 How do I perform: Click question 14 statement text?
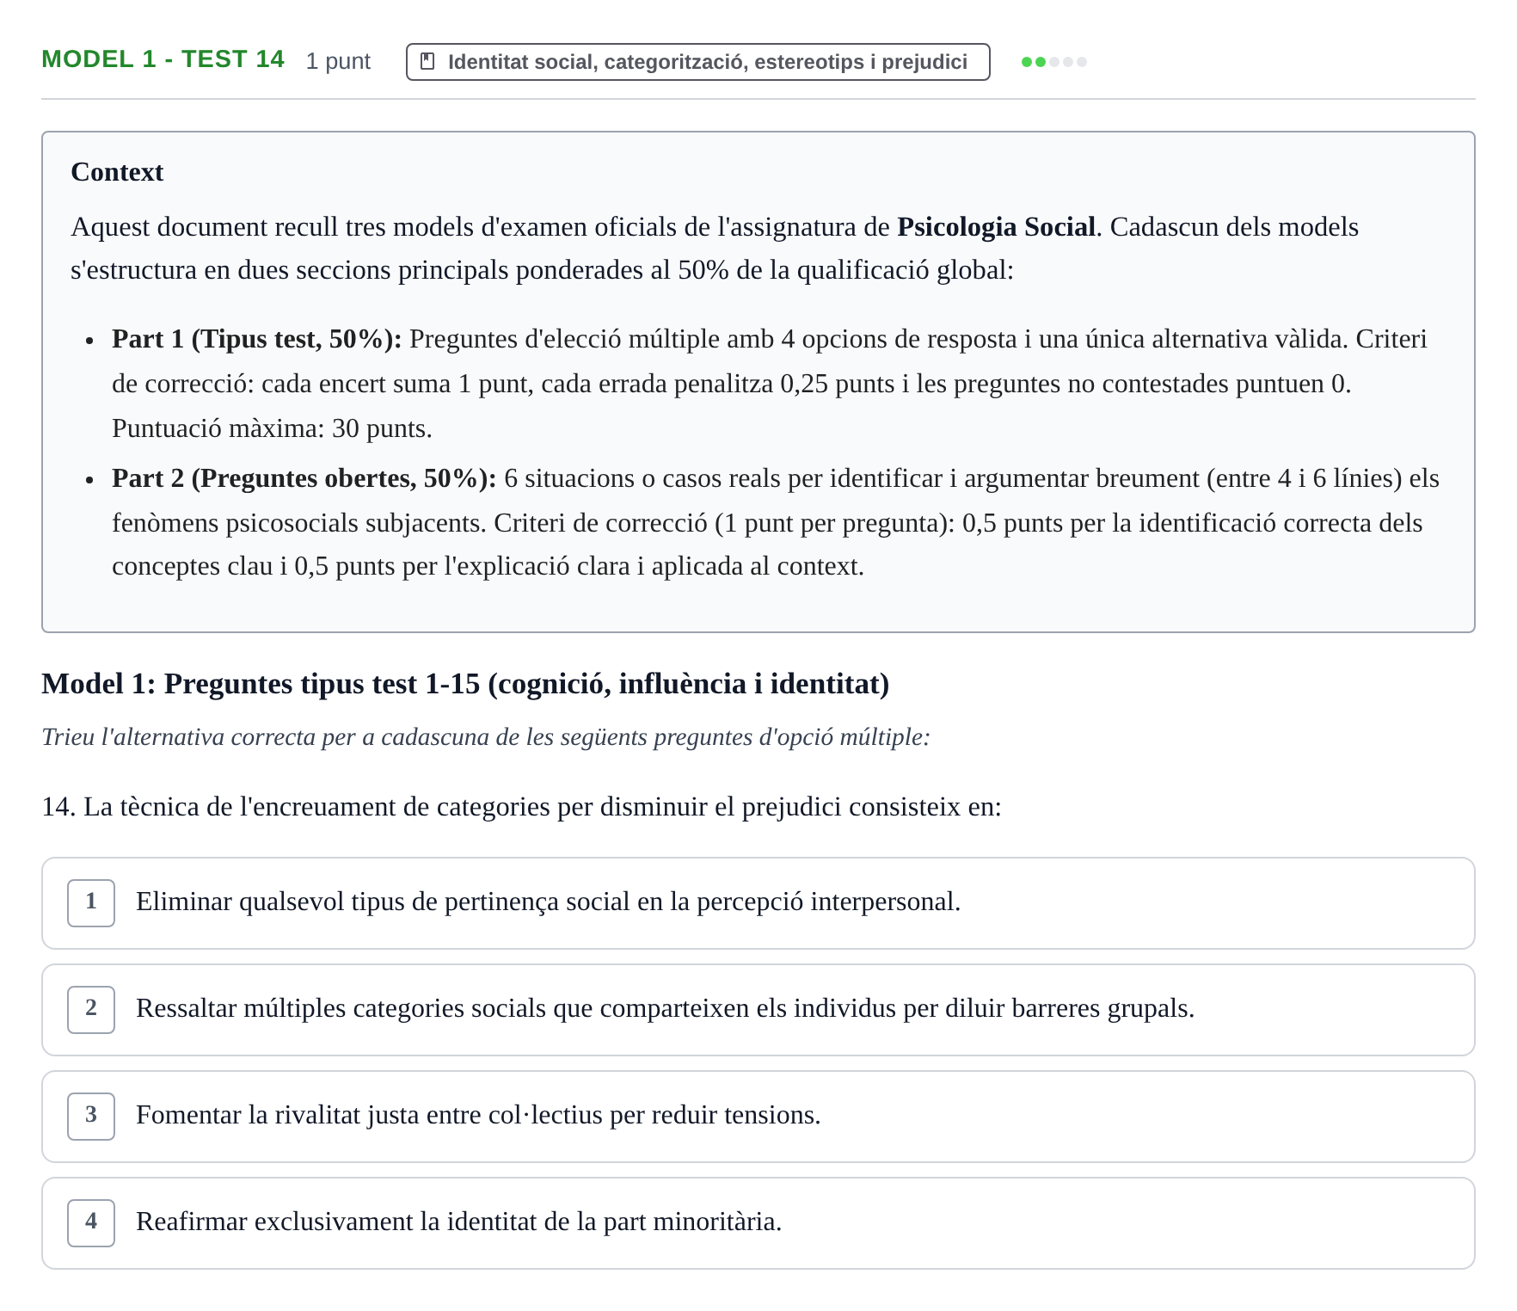[x=521, y=807]
